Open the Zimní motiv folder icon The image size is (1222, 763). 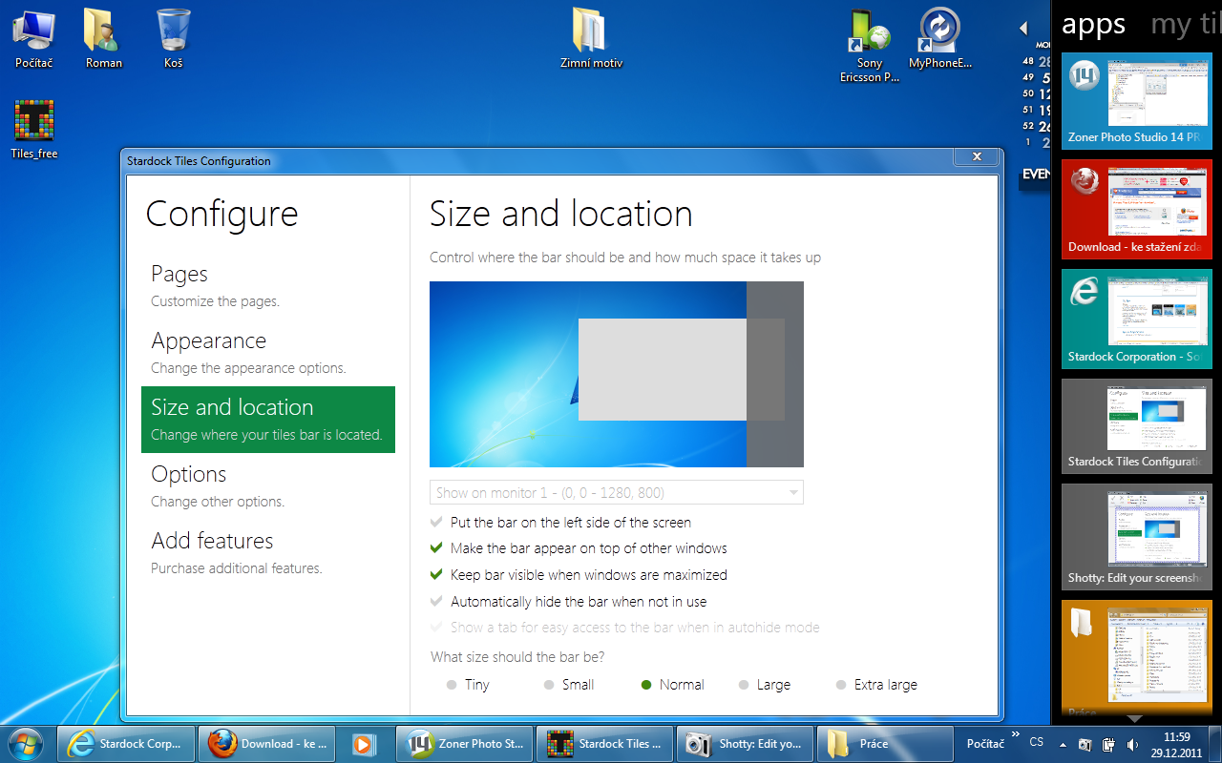(x=591, y=38)
